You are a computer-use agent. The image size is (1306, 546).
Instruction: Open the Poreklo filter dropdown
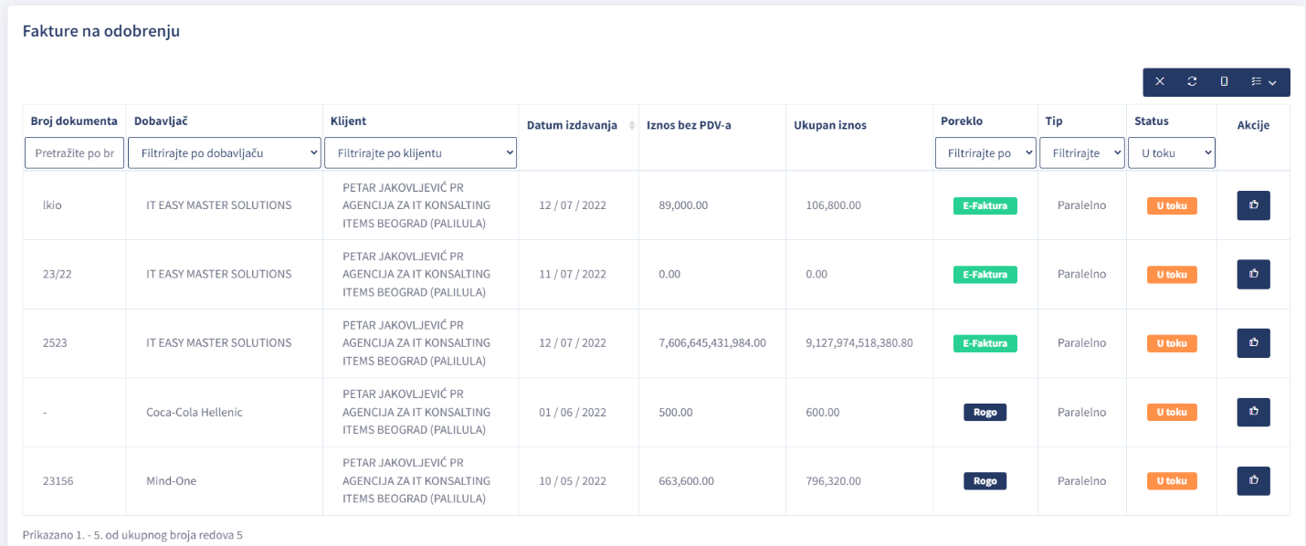(985, 153)
